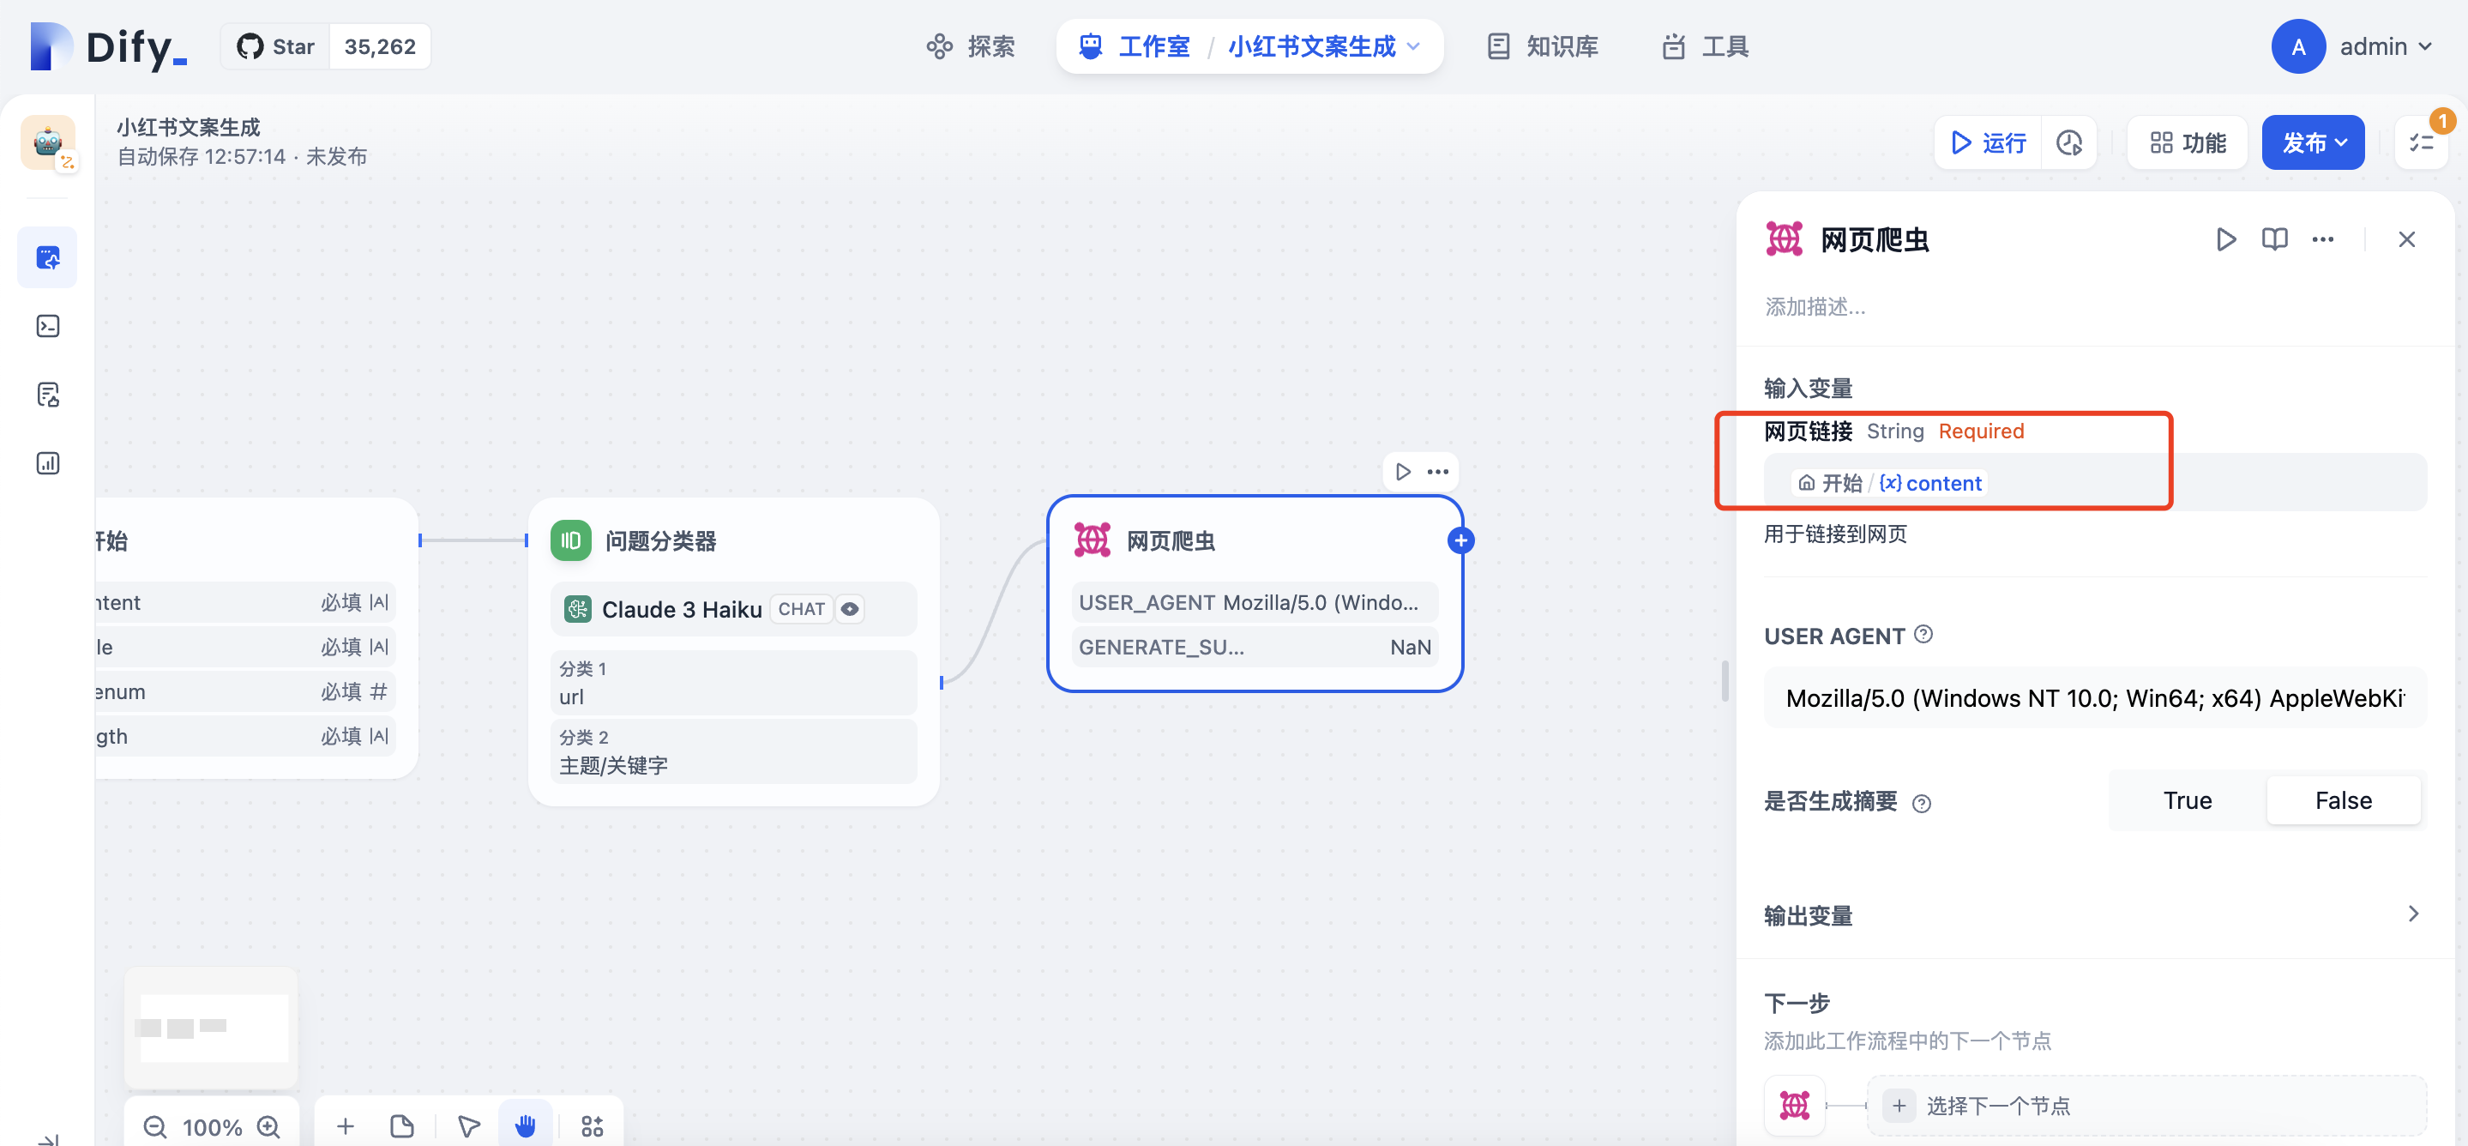Open help book icon in 网页爬虫 panel
This screenshot has height=1146, width=2468.
pos(2274,239)
